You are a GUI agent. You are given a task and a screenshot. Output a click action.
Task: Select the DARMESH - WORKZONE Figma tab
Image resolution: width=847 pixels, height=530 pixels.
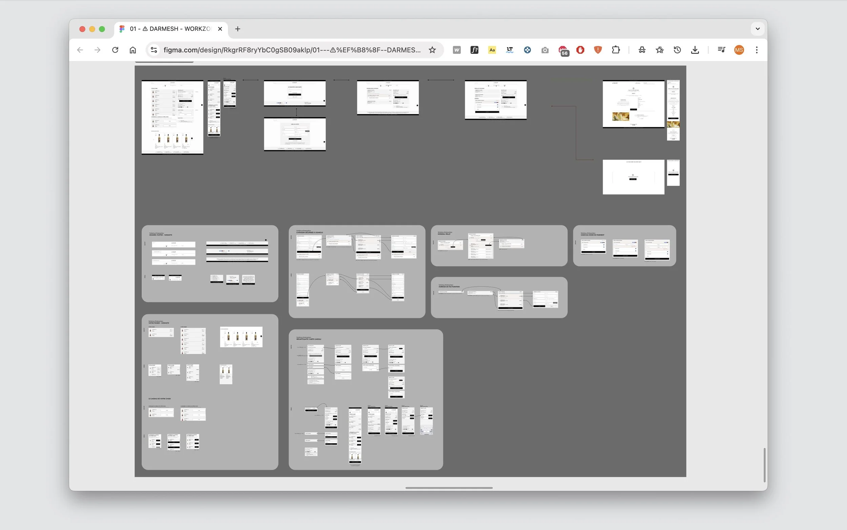170,29
